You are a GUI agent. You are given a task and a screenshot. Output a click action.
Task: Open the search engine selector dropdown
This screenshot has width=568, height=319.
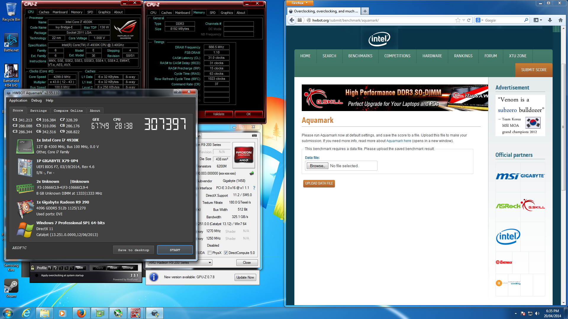pos(480,20)
